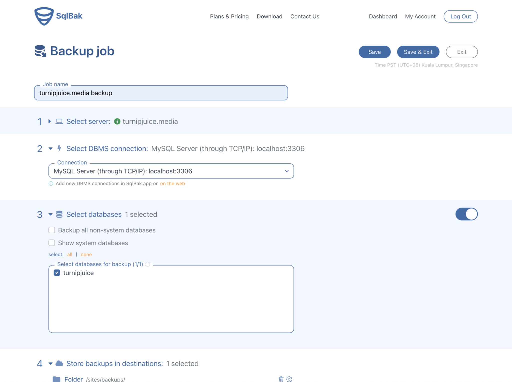This screenshot has height=382, width=512.
Task: Expand the Select server section
Action: tap(49, 122)
